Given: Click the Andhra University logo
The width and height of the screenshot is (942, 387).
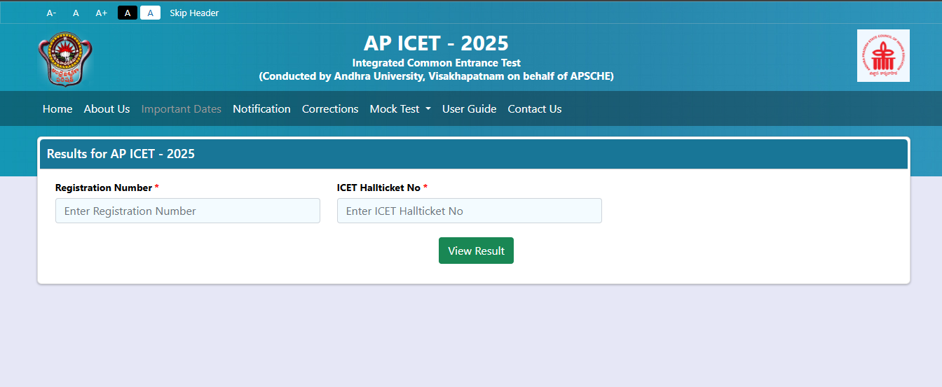Looking at the screenshot, I should pyautogui.click(x=65, y=59).
